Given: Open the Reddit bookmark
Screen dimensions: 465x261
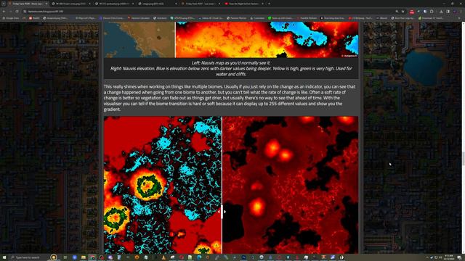Looking at the screenshot, I should (34, 18).
